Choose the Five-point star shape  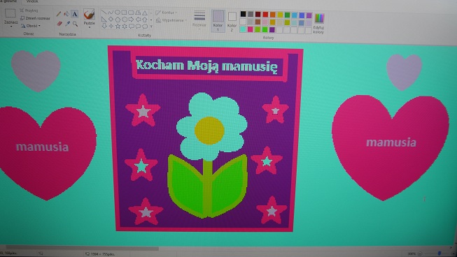tap(118, 26)
